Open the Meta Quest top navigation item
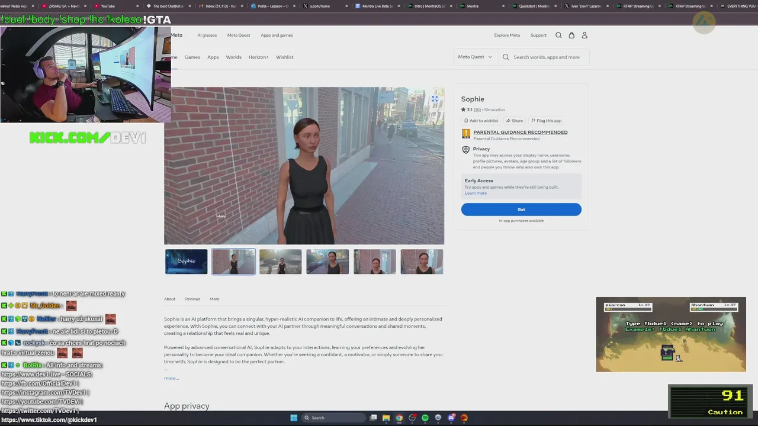758x426 pixels. point(239,35)
